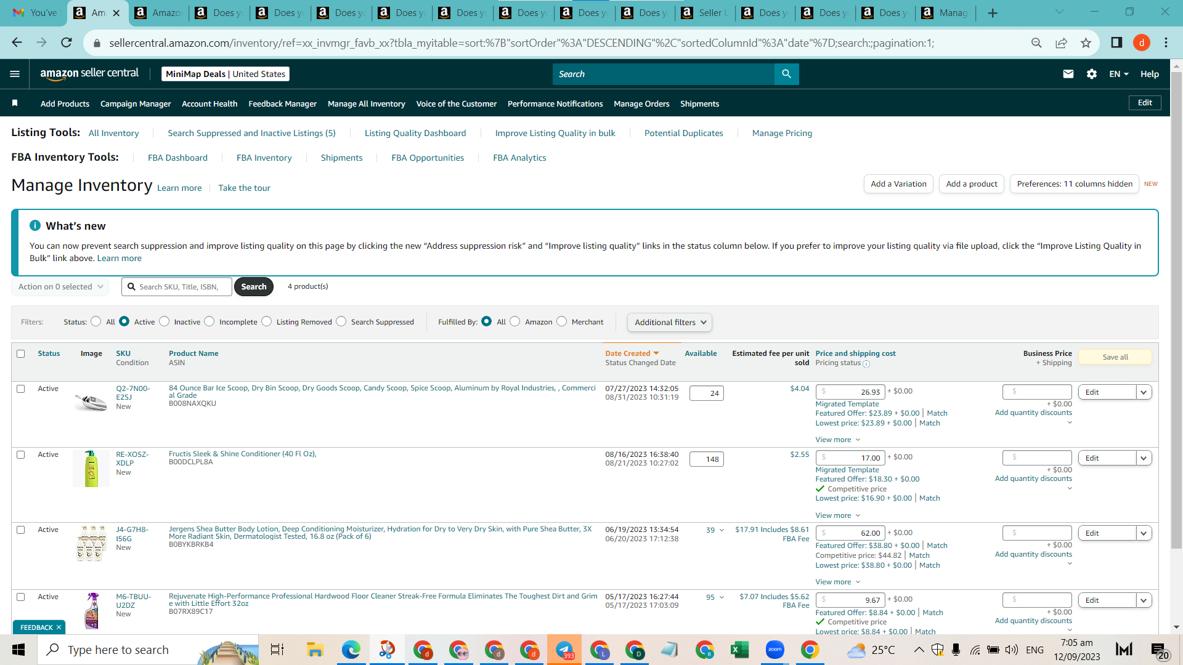Screen dimensions: 1183x665
Task: Tick the select-all checkbox in table header
Action: [21, 353]
